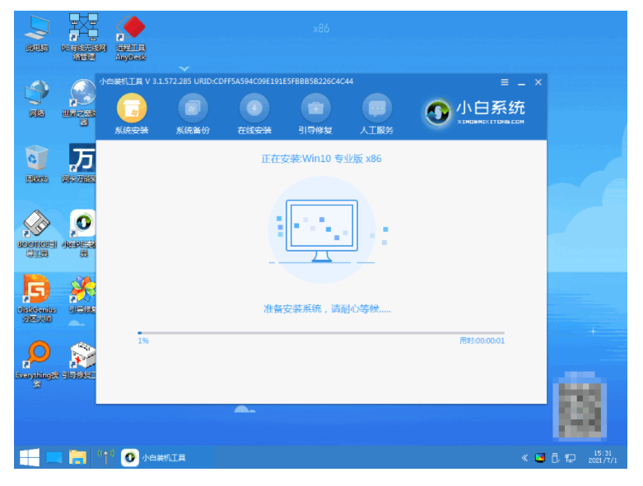Click the taskbar clock 15:31
This screenshot has height=486, width=643.
tap(603, 457)
